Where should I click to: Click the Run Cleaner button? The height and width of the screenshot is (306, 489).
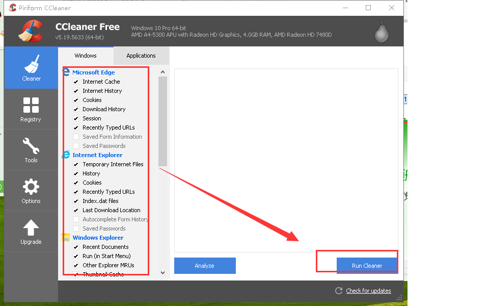tap(367, 266)
